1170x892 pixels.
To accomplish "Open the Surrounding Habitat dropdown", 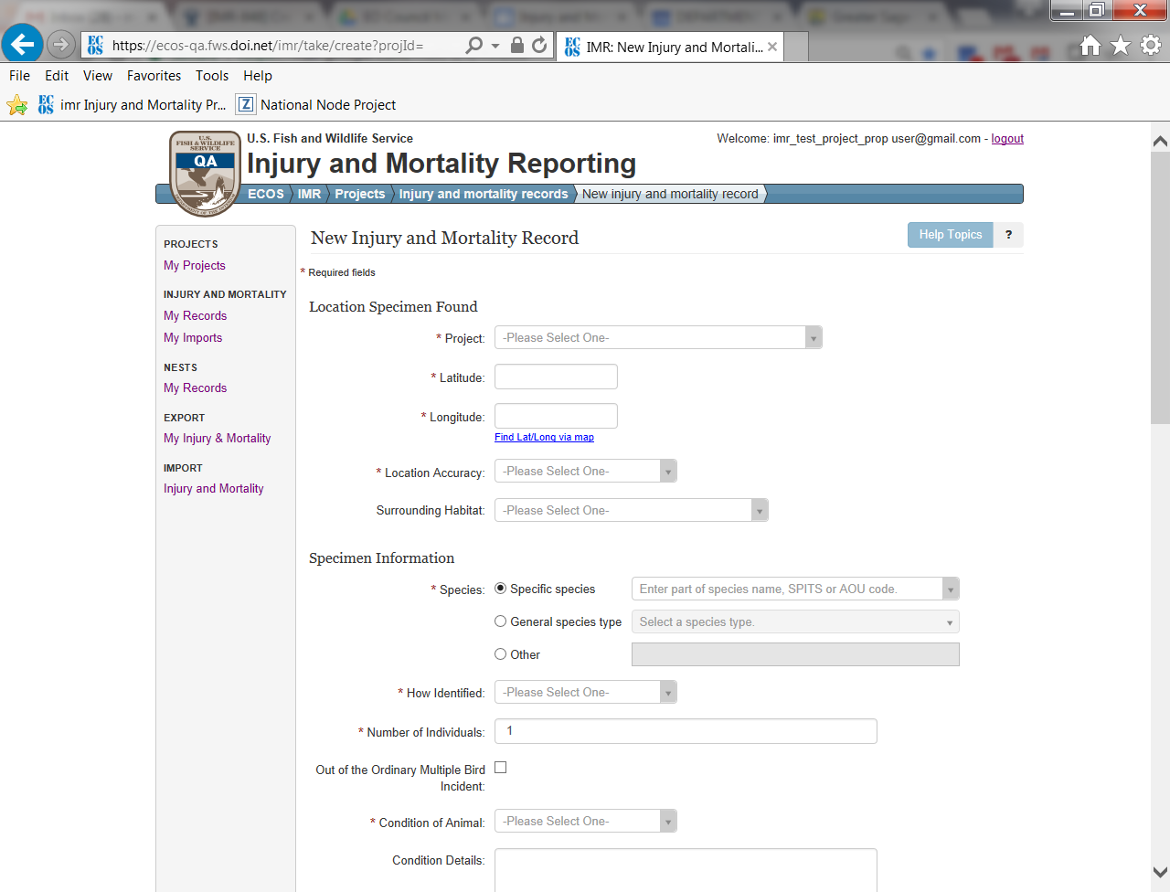I will tap(631, 510).
